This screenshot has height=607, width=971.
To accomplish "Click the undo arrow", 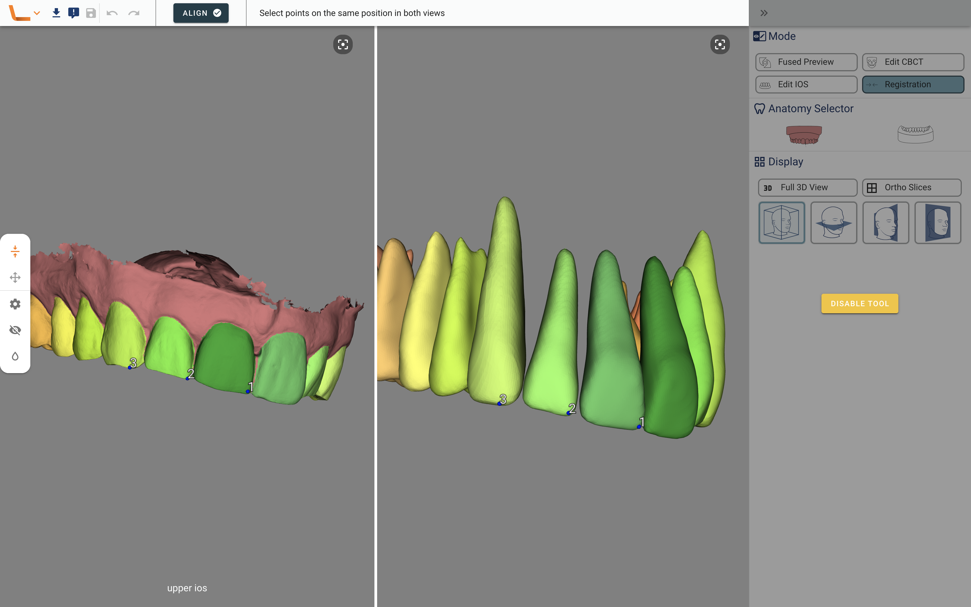I will 112,13.
